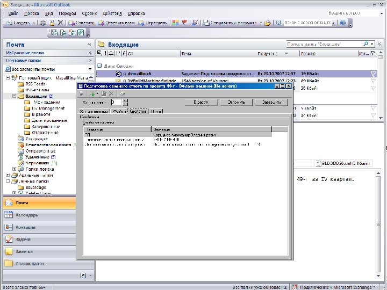The height and width of the screenshot is (290, 387).
Task: Click the Завершить button in task dialog
Action: pos(271,102)
